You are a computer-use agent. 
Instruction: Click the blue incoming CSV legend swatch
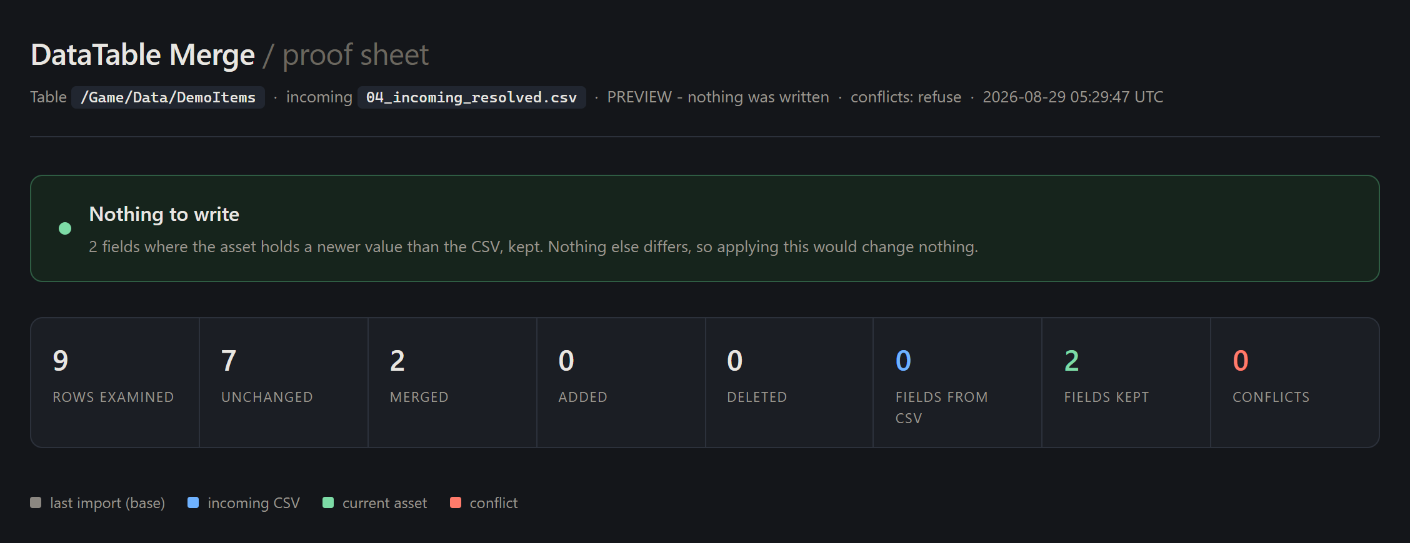coord(193,502)
